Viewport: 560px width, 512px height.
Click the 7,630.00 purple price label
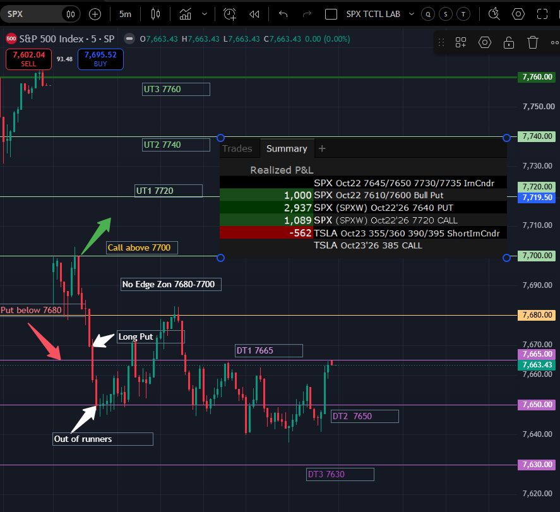click(x=537, y=465)
